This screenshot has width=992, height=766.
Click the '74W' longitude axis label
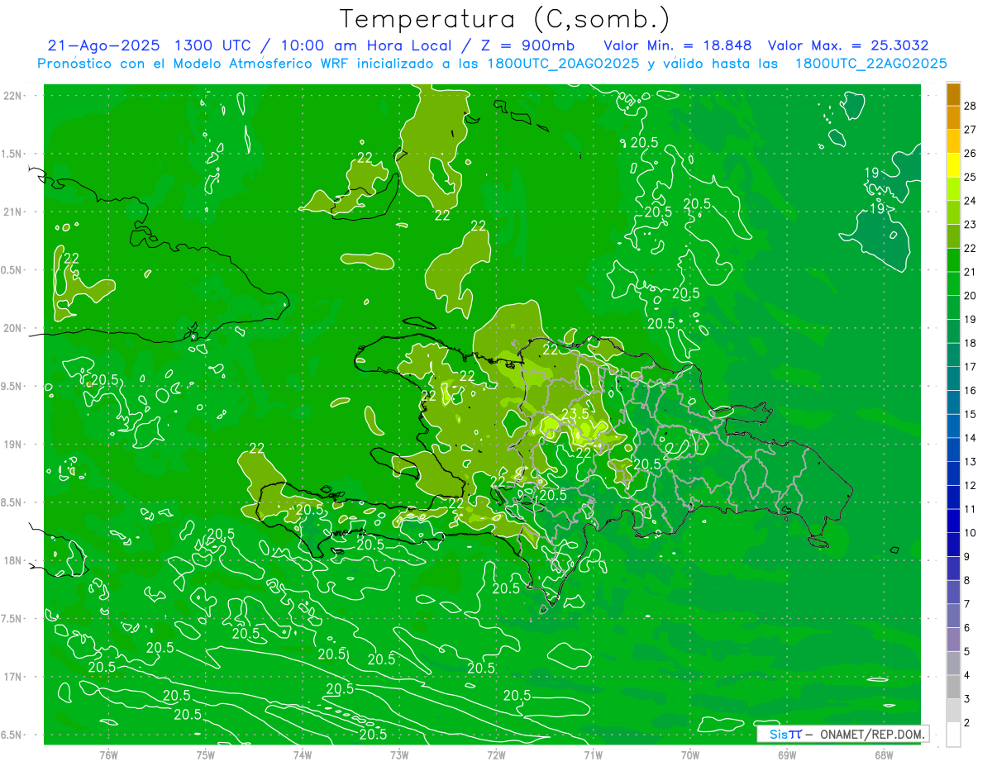point(302,755)
